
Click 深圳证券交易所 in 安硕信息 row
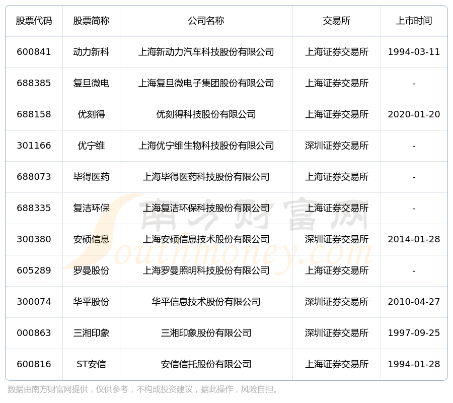click(337, 239)
